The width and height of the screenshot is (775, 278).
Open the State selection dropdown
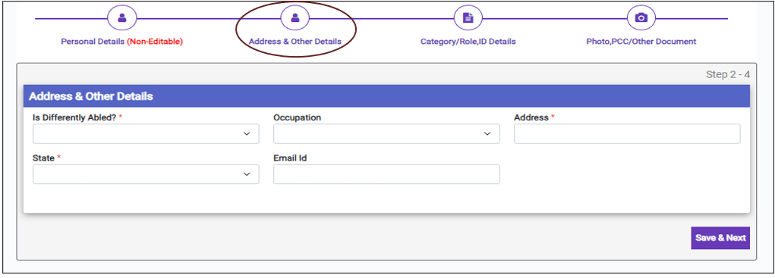coord(146,174)
